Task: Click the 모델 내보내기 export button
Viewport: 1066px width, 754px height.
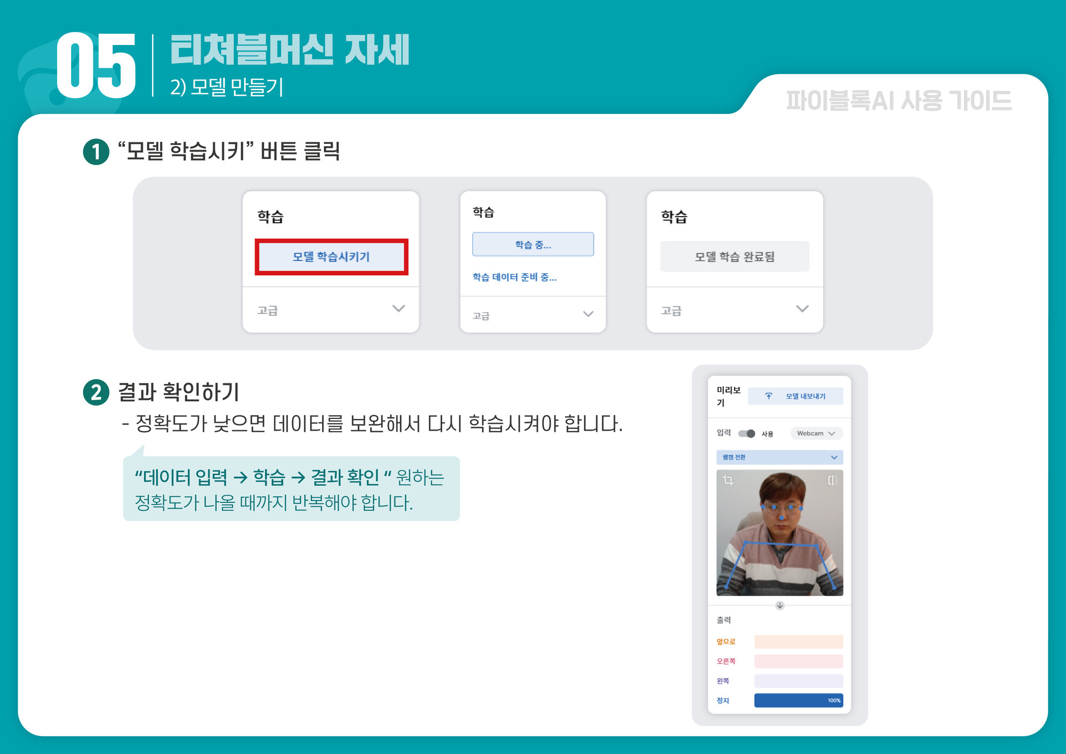Action: point(795,396)
